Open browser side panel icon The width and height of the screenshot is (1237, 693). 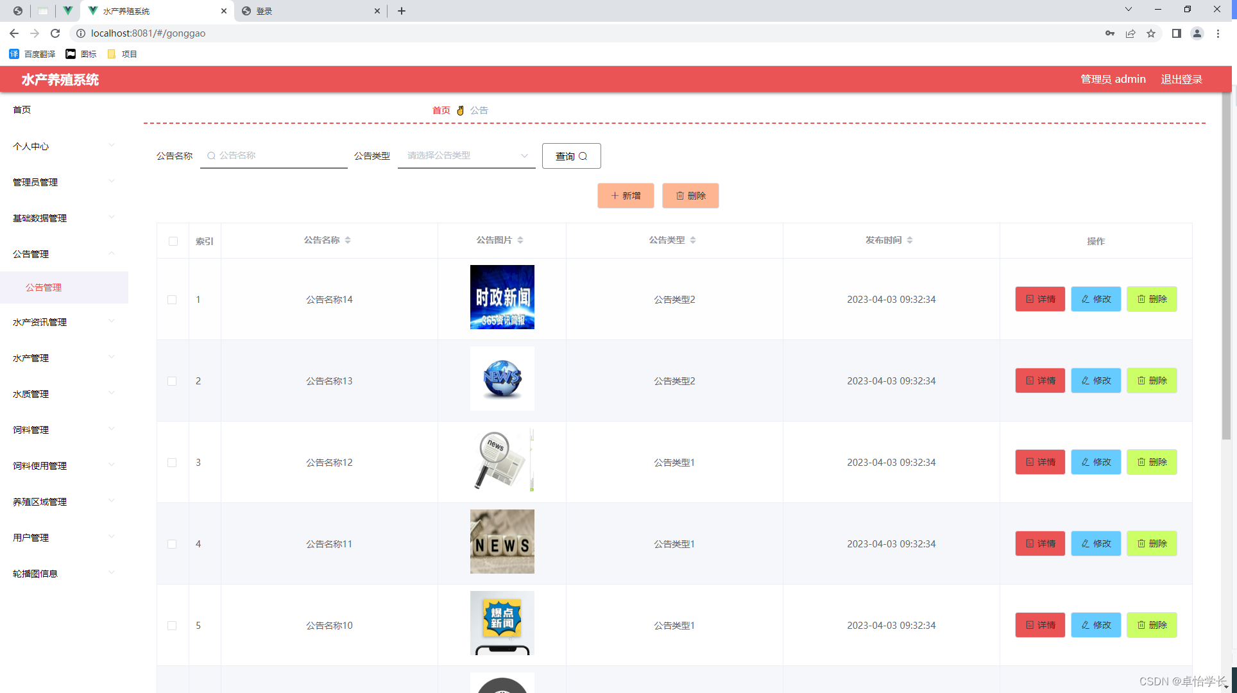1176,33
